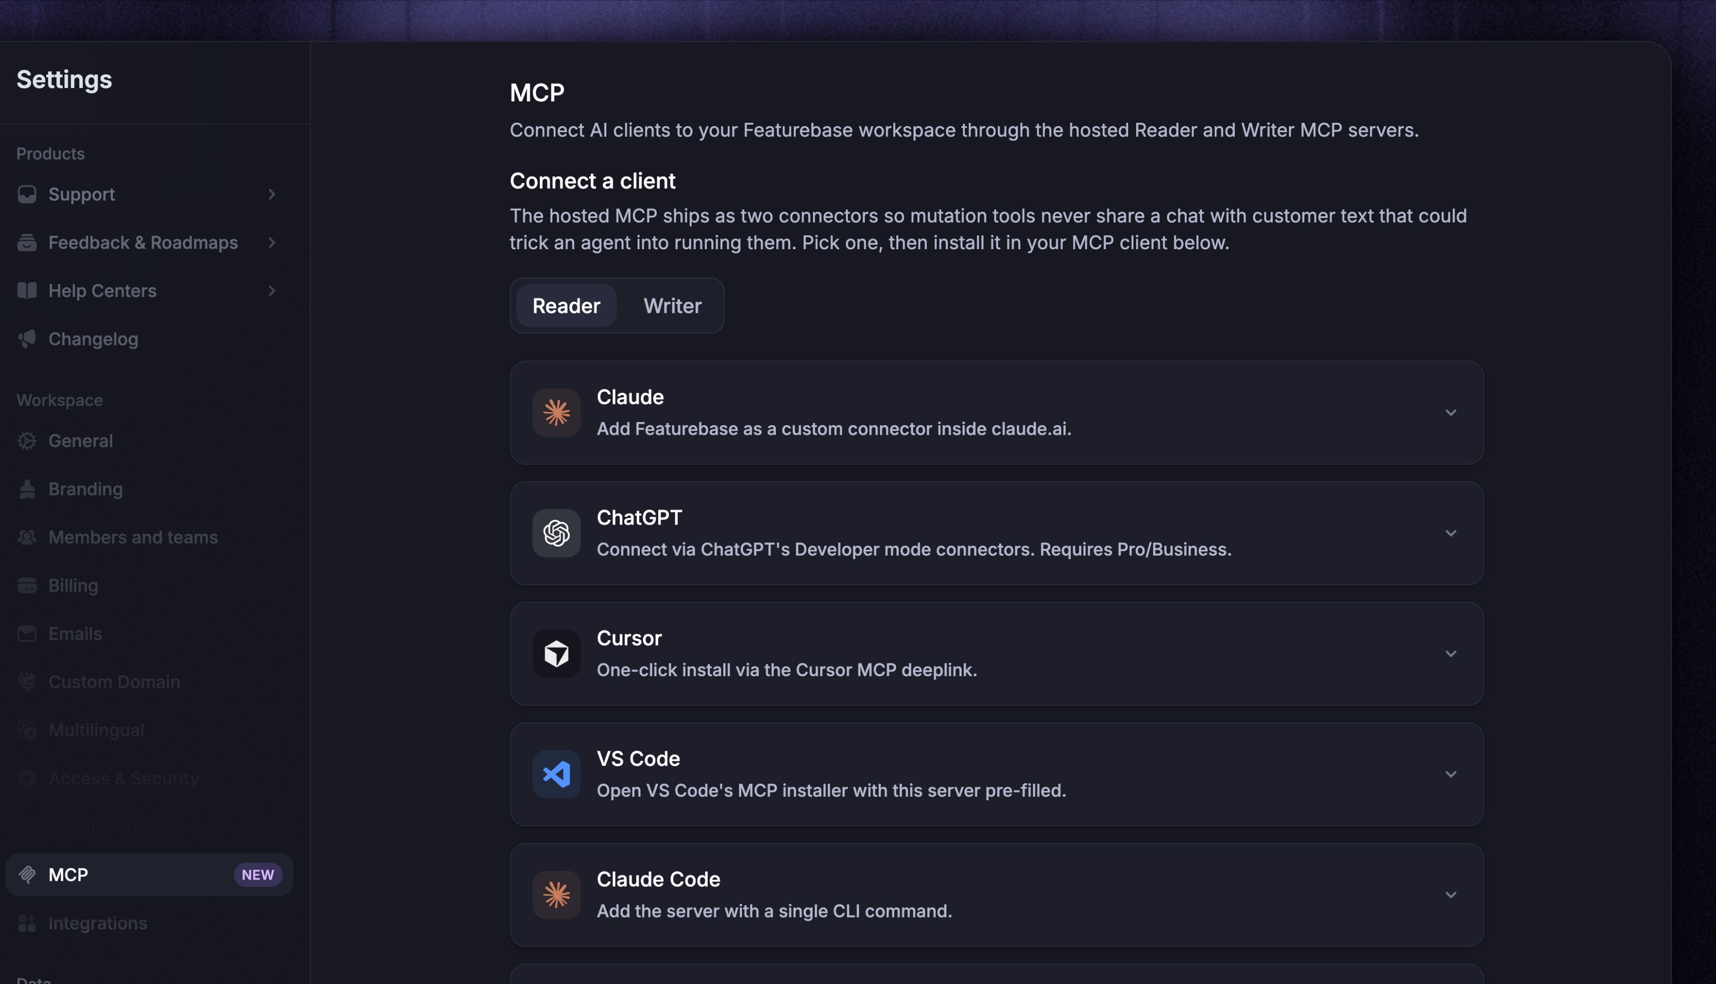Switch to the Writer connector
Image resolution: width=1716 pixels, height=984 pixels.
pos(672,306)
